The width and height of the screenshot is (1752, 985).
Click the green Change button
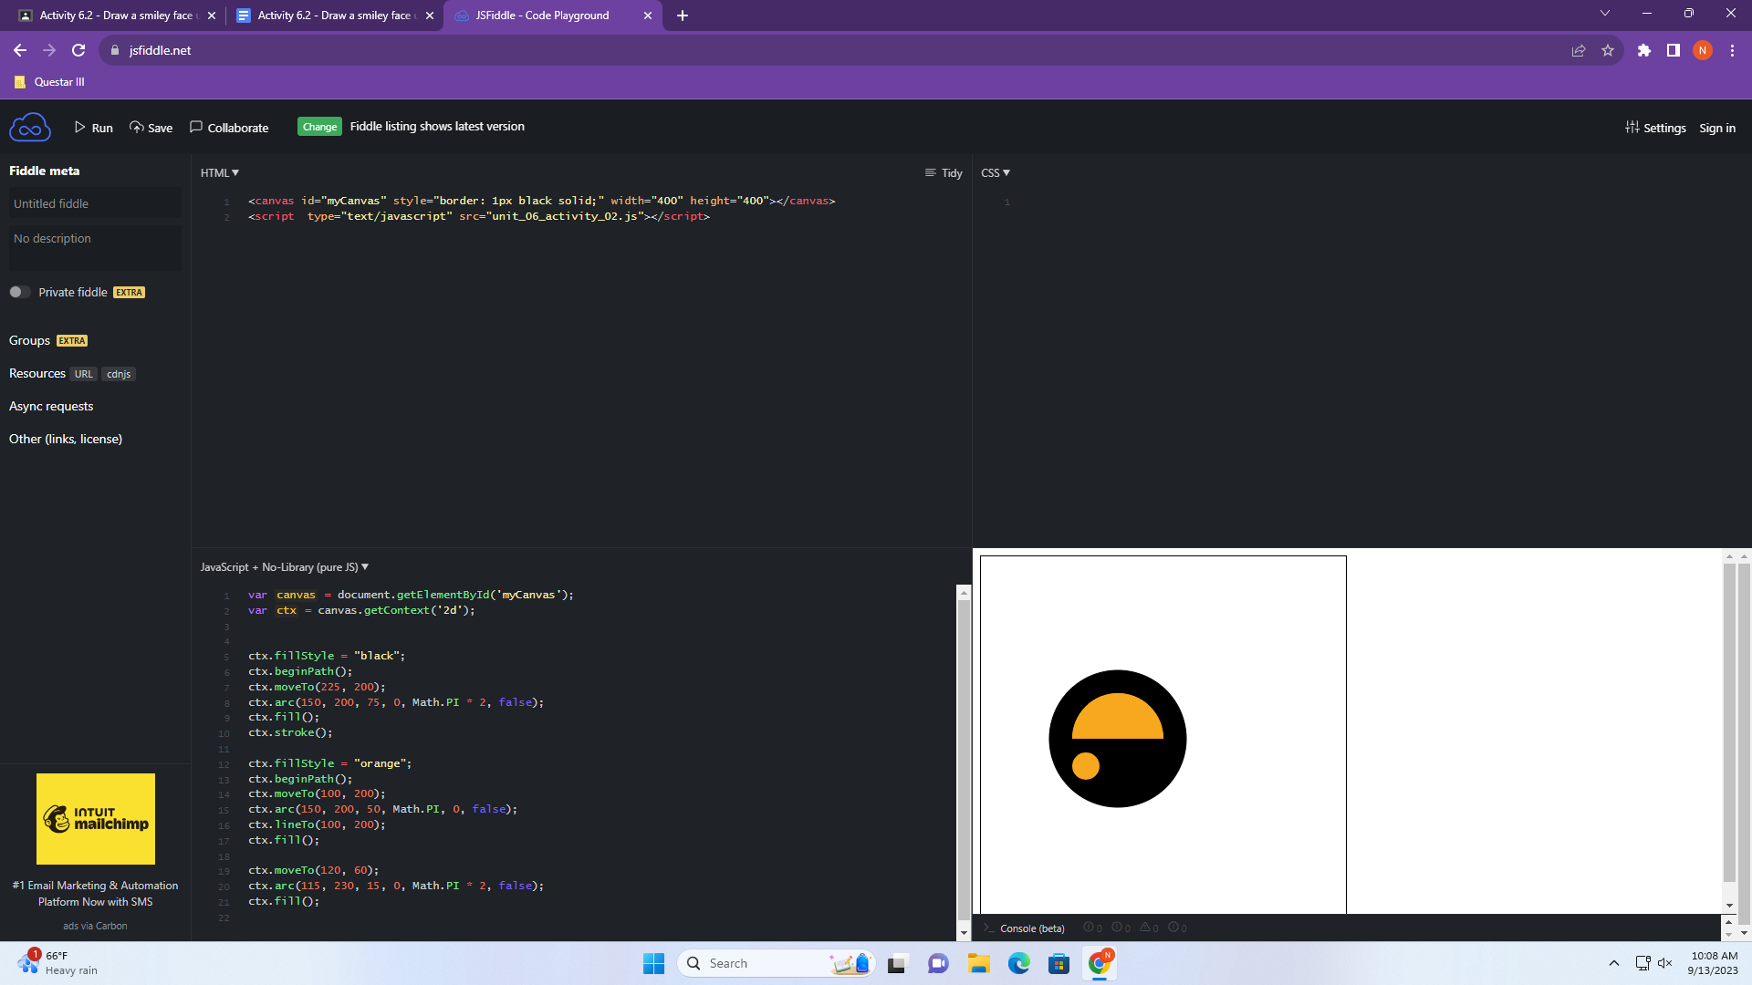pyautogui.click(x=319, y=127)
